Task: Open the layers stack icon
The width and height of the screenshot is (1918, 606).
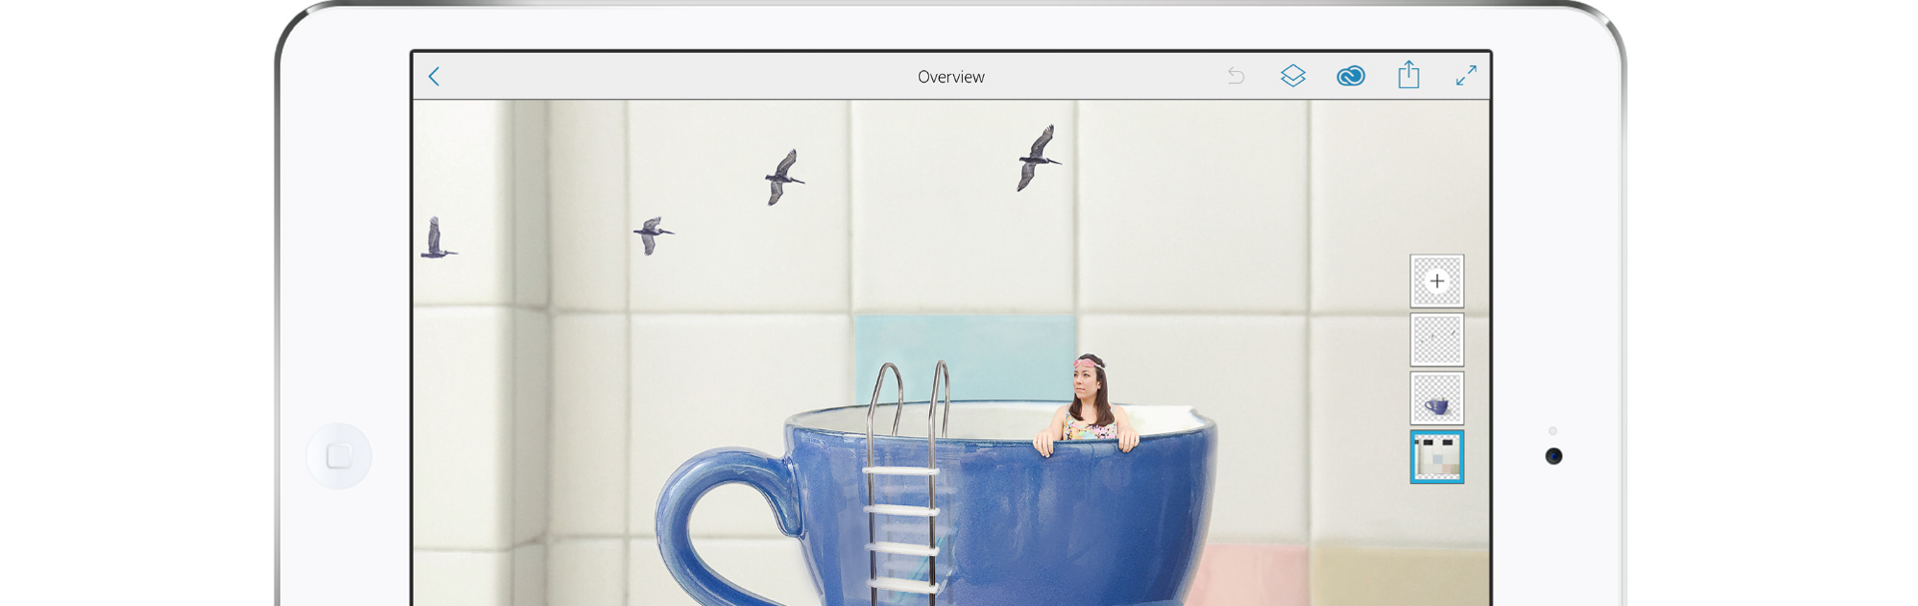Action: tap(1293, 76)
